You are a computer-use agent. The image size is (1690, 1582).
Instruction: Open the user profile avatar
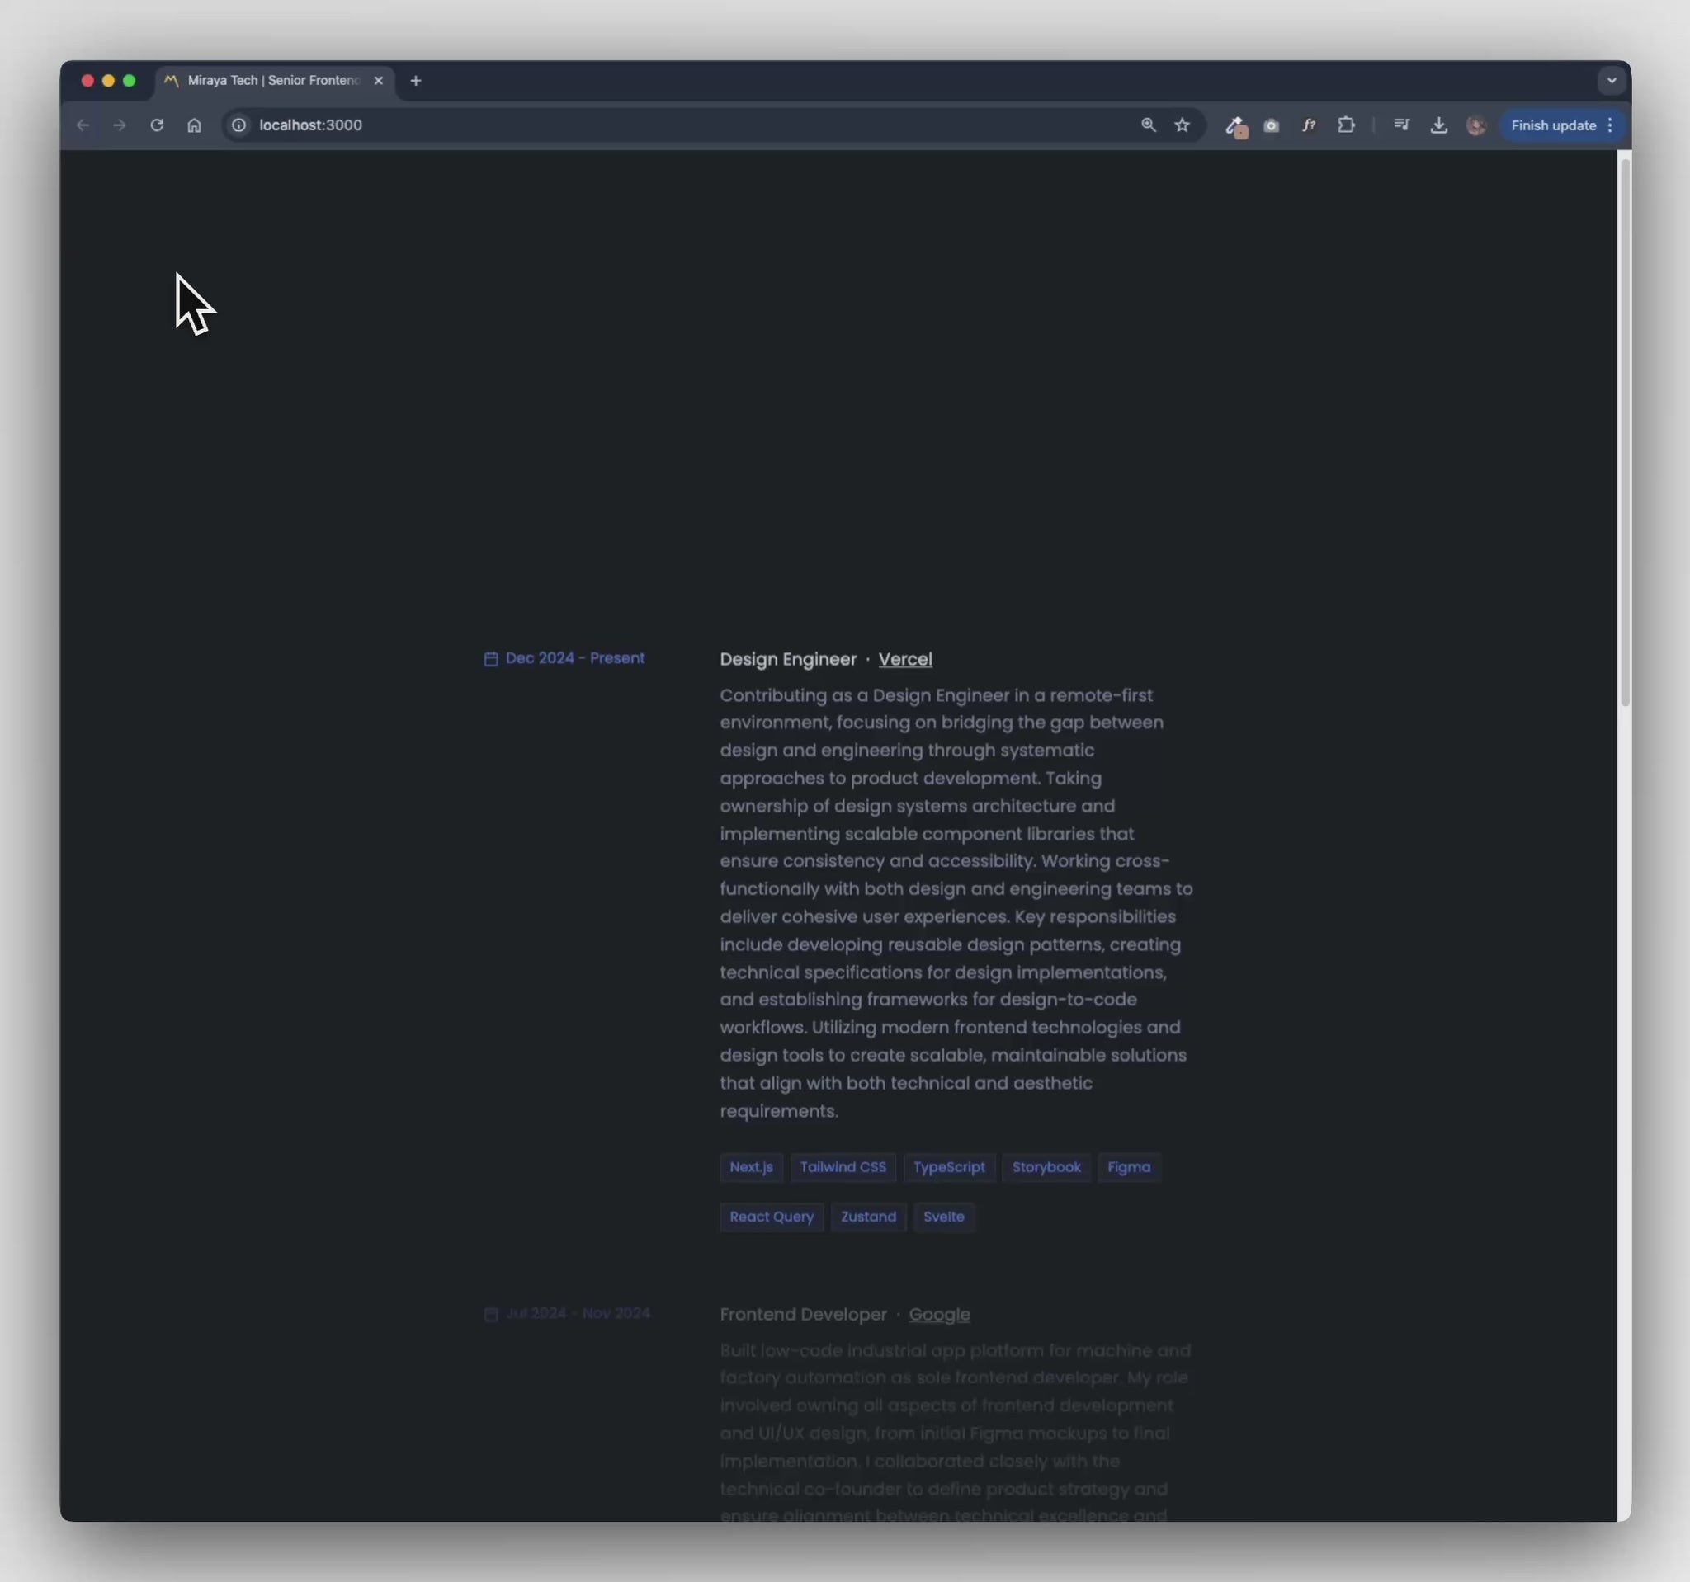point(1475,125)
